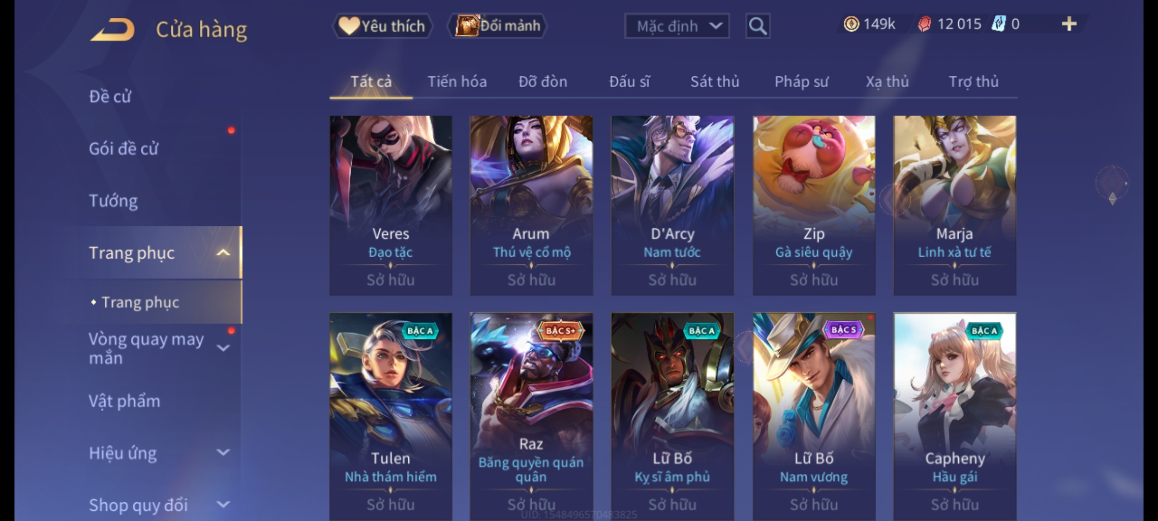
Task: Open Yêu thích heart favorites
Action: coord(382,26)
